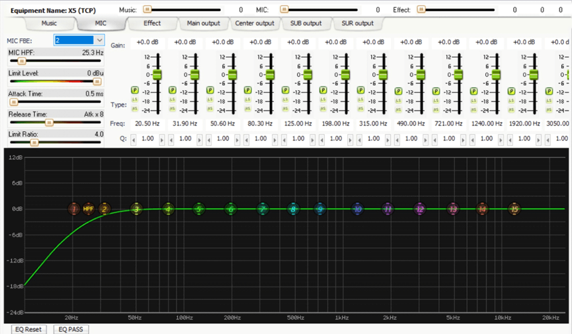This screenshot has height=334, width=572.
Task: Click the Limit Ratio slider handle
Action: [34, 142]
